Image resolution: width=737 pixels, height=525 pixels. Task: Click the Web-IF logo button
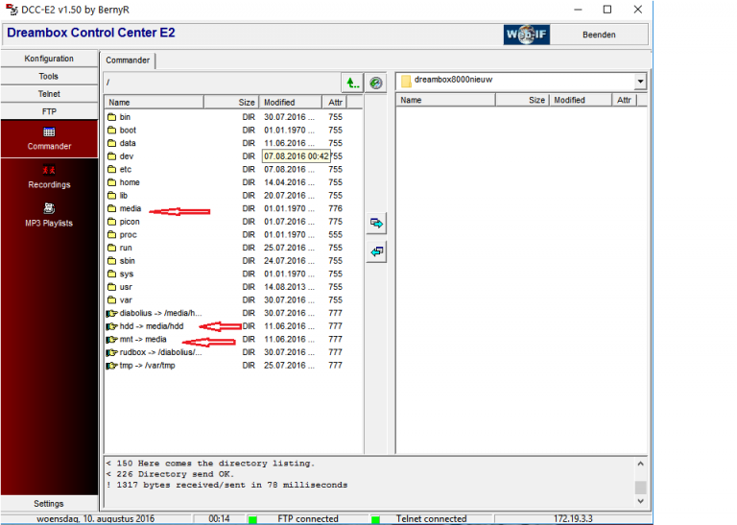click(527, 35)
